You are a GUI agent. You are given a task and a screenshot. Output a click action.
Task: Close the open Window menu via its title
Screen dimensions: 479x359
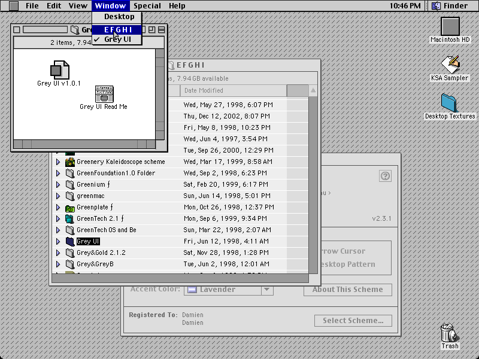(x=110, y=5)
